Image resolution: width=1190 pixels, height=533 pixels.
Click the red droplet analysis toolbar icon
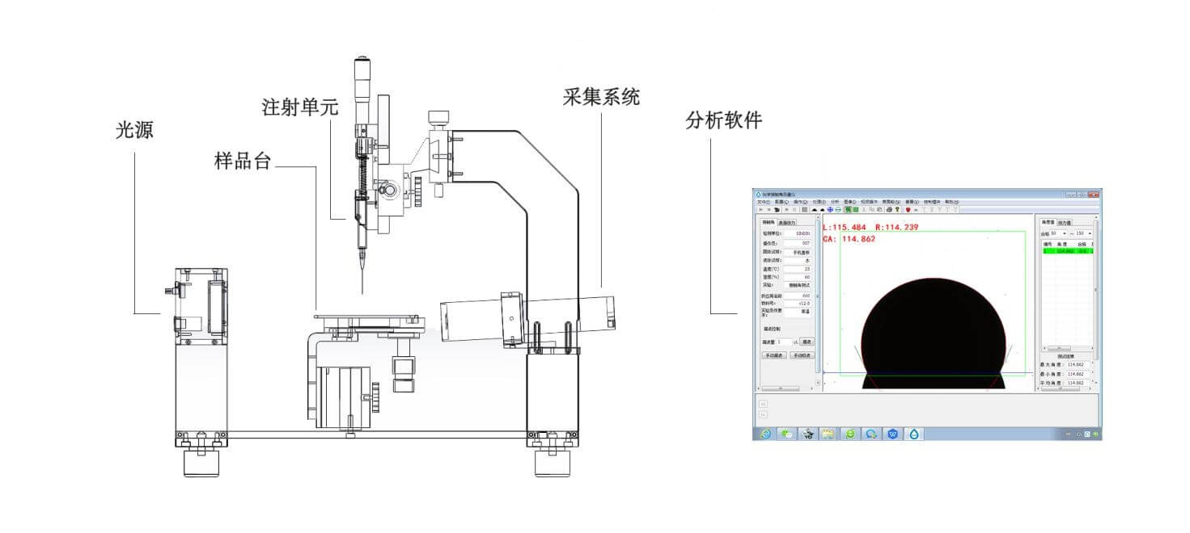coord(908,210)
